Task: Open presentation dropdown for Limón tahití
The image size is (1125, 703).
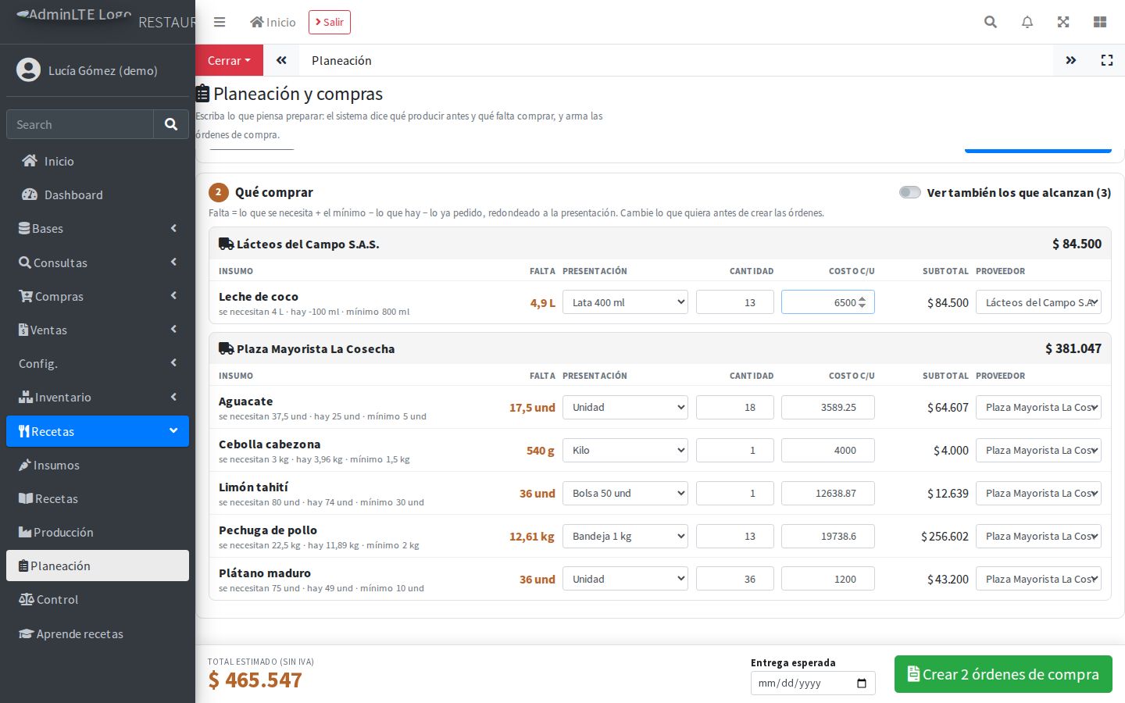Action: [x=625, y=493]
